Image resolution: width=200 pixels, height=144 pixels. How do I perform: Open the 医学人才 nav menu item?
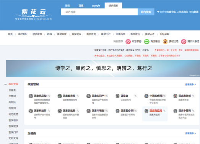click(x=150, y=34)
